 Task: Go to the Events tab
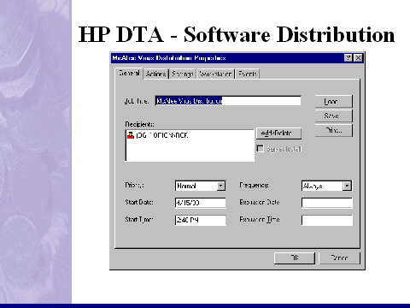(248, 74)
